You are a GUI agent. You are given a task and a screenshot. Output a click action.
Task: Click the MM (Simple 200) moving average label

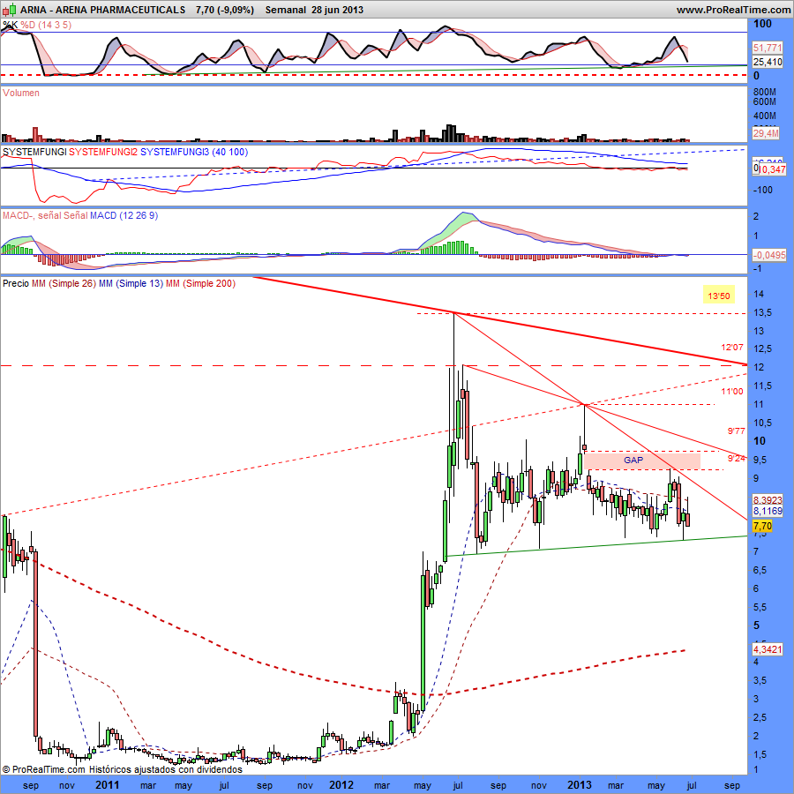pos(200,283)
